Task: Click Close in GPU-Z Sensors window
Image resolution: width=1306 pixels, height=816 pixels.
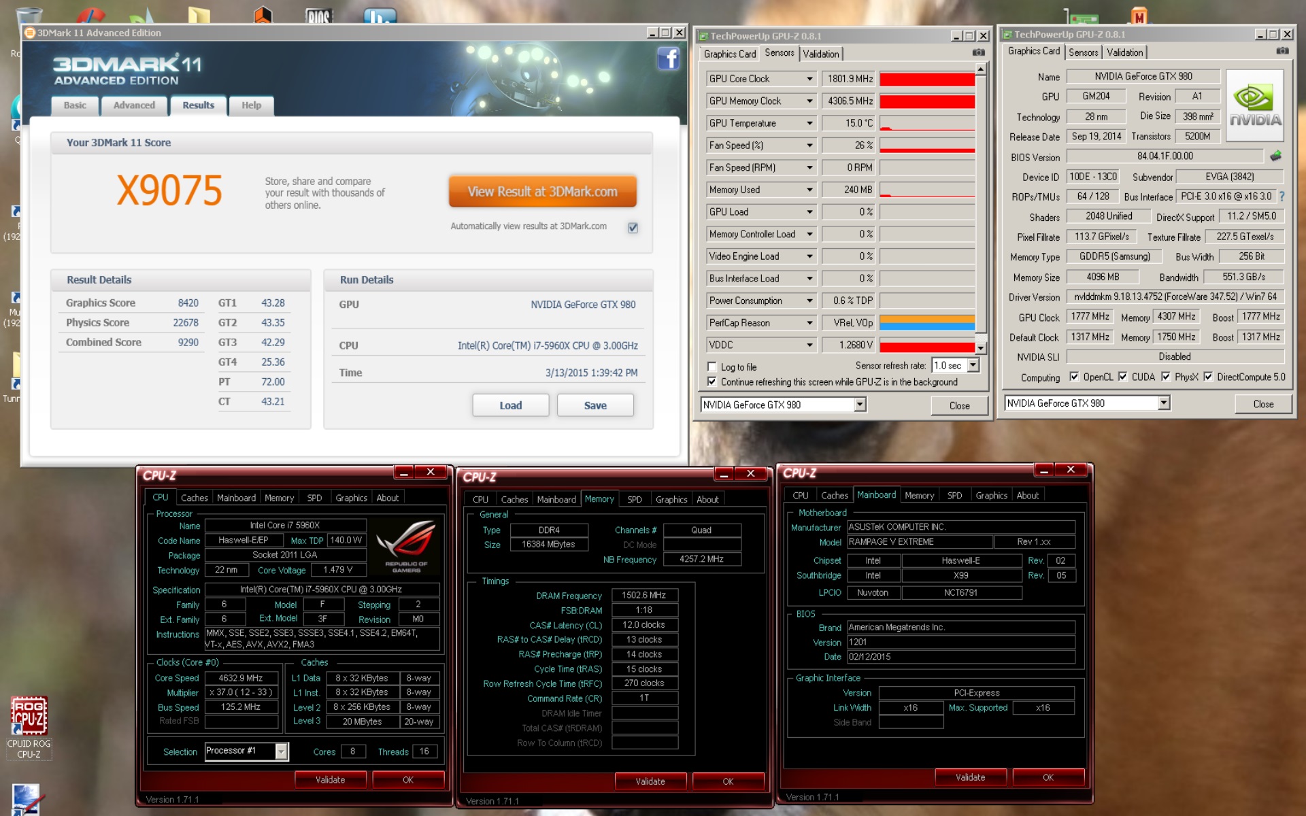Action: [959, 406]
